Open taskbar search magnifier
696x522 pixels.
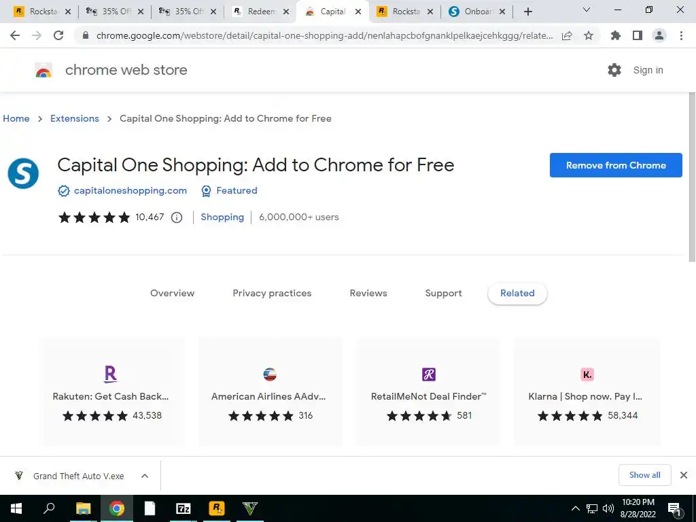pyautogui.click(x=49, y=508)
